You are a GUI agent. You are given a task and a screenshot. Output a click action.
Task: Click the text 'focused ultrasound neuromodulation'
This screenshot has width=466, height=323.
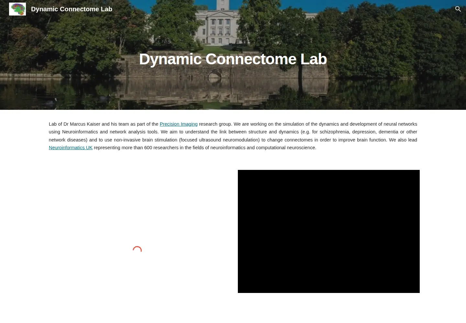(x=220, y=140)
